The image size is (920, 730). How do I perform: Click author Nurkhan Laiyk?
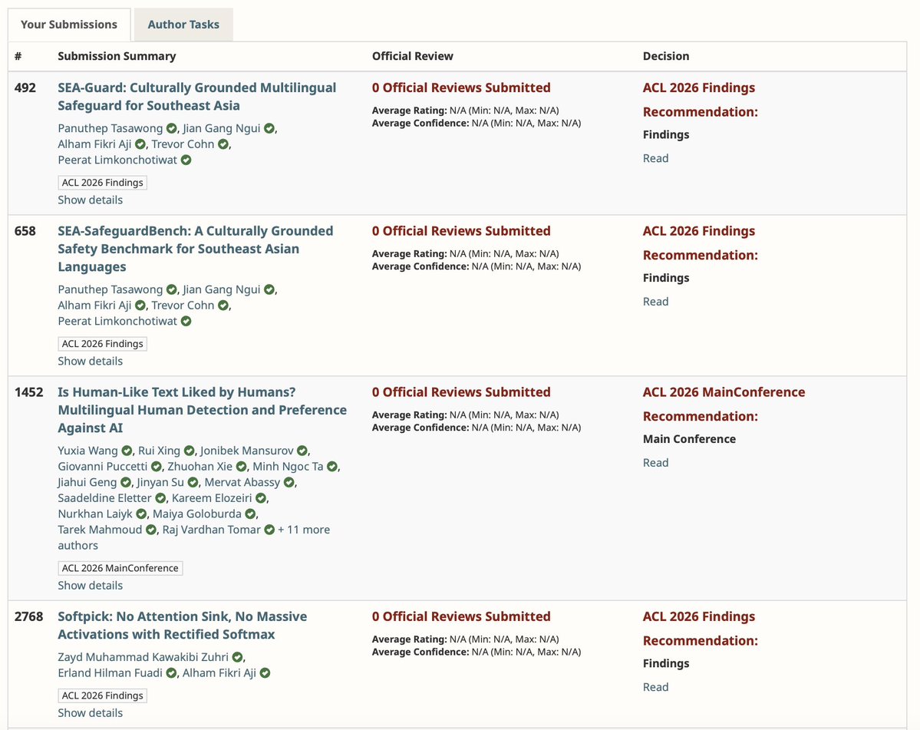point(95,514)
